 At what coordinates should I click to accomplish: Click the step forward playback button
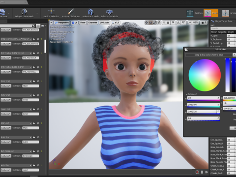tap(206, 172)
